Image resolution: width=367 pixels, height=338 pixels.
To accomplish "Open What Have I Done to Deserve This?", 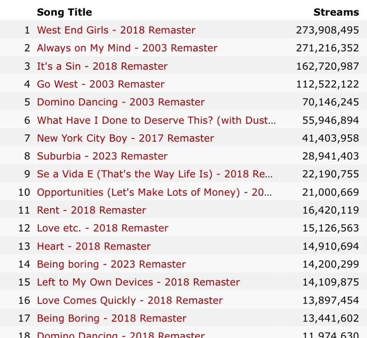I will 157,120.
